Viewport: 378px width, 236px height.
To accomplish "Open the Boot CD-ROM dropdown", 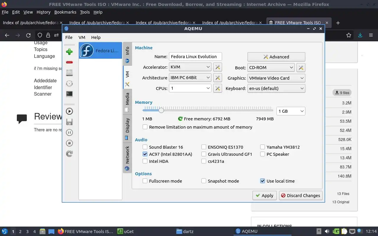I will click(271, 67).
